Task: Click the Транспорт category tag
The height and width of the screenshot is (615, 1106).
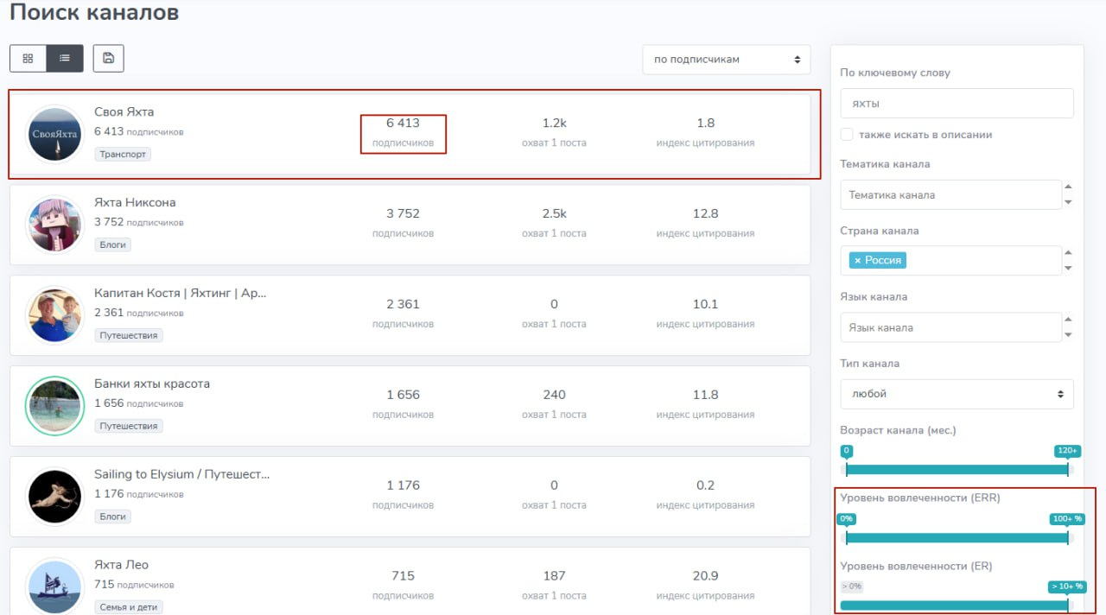Action: click(x=123, y=154)
